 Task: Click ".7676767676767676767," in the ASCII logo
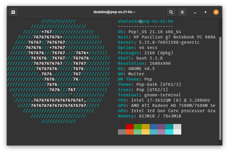tap(59, 100)
